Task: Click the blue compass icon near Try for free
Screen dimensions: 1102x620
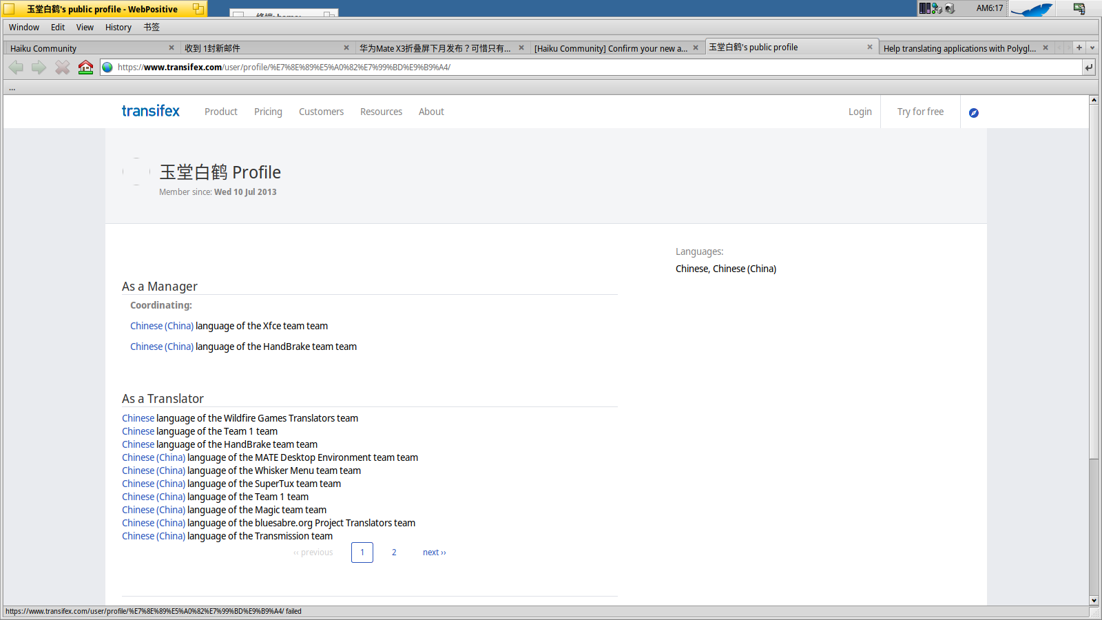Action: coord(973,113)
